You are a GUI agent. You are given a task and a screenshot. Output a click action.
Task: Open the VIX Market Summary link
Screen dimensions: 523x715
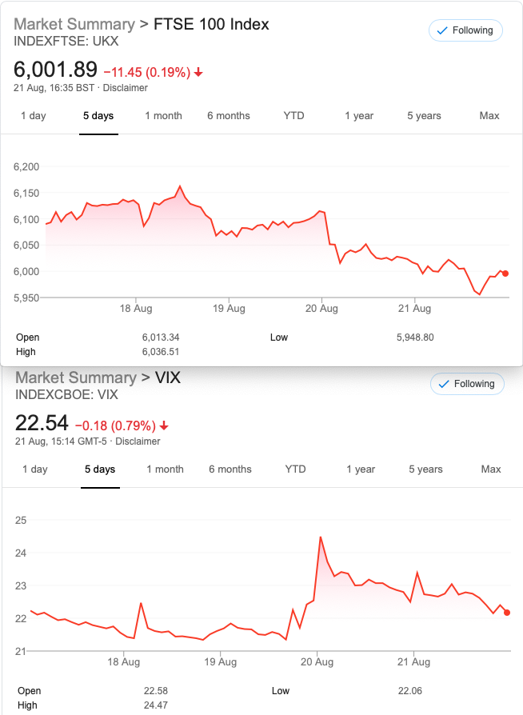tap(76, 377)
